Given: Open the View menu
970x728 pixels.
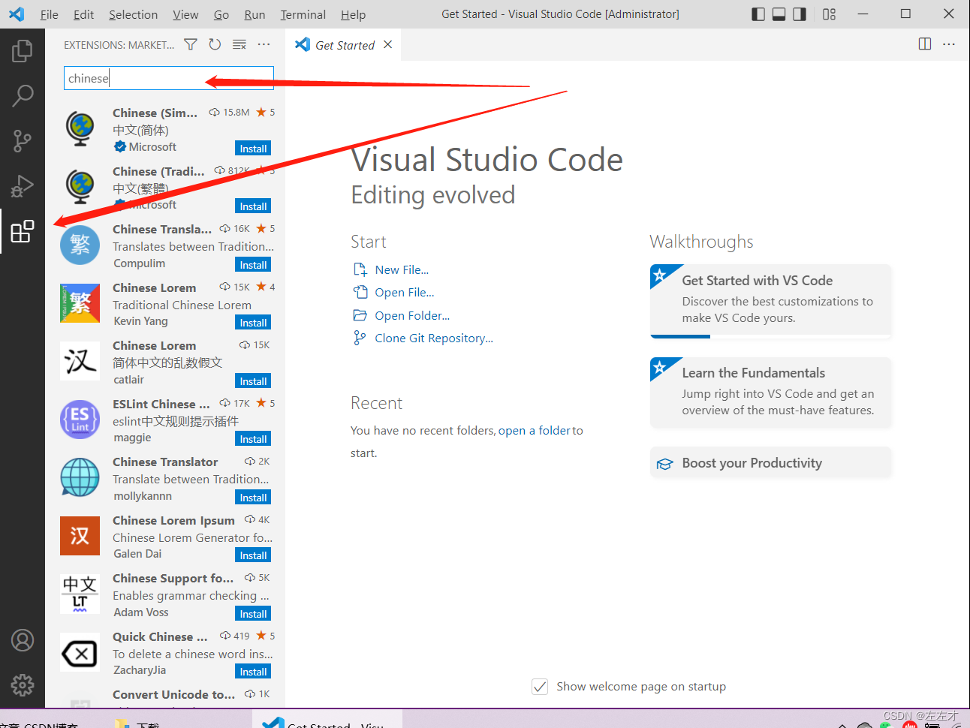Looking at the screenshot, I should click(185, 14).
